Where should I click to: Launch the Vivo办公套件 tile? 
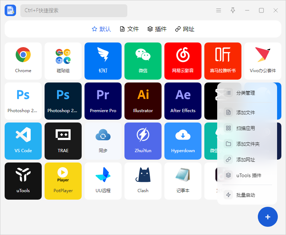pyautogui.click(x=263, y=61)
